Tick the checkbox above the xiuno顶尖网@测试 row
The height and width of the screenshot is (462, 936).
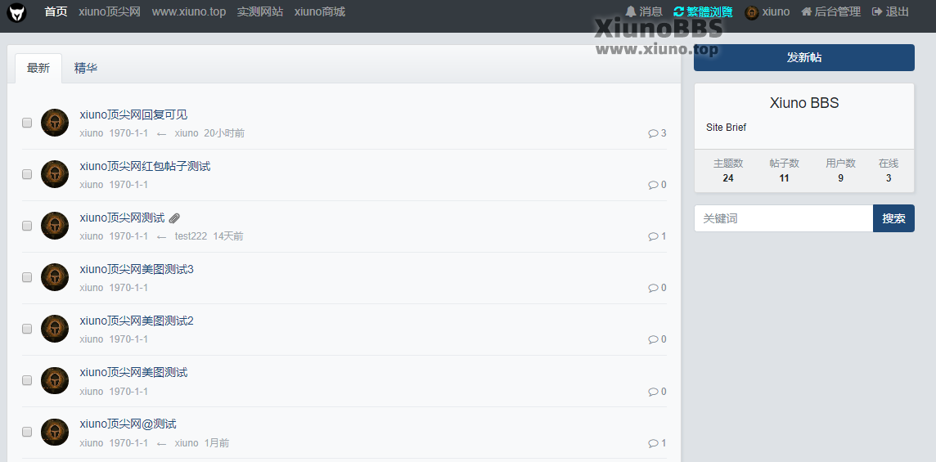tap(27, 380)
